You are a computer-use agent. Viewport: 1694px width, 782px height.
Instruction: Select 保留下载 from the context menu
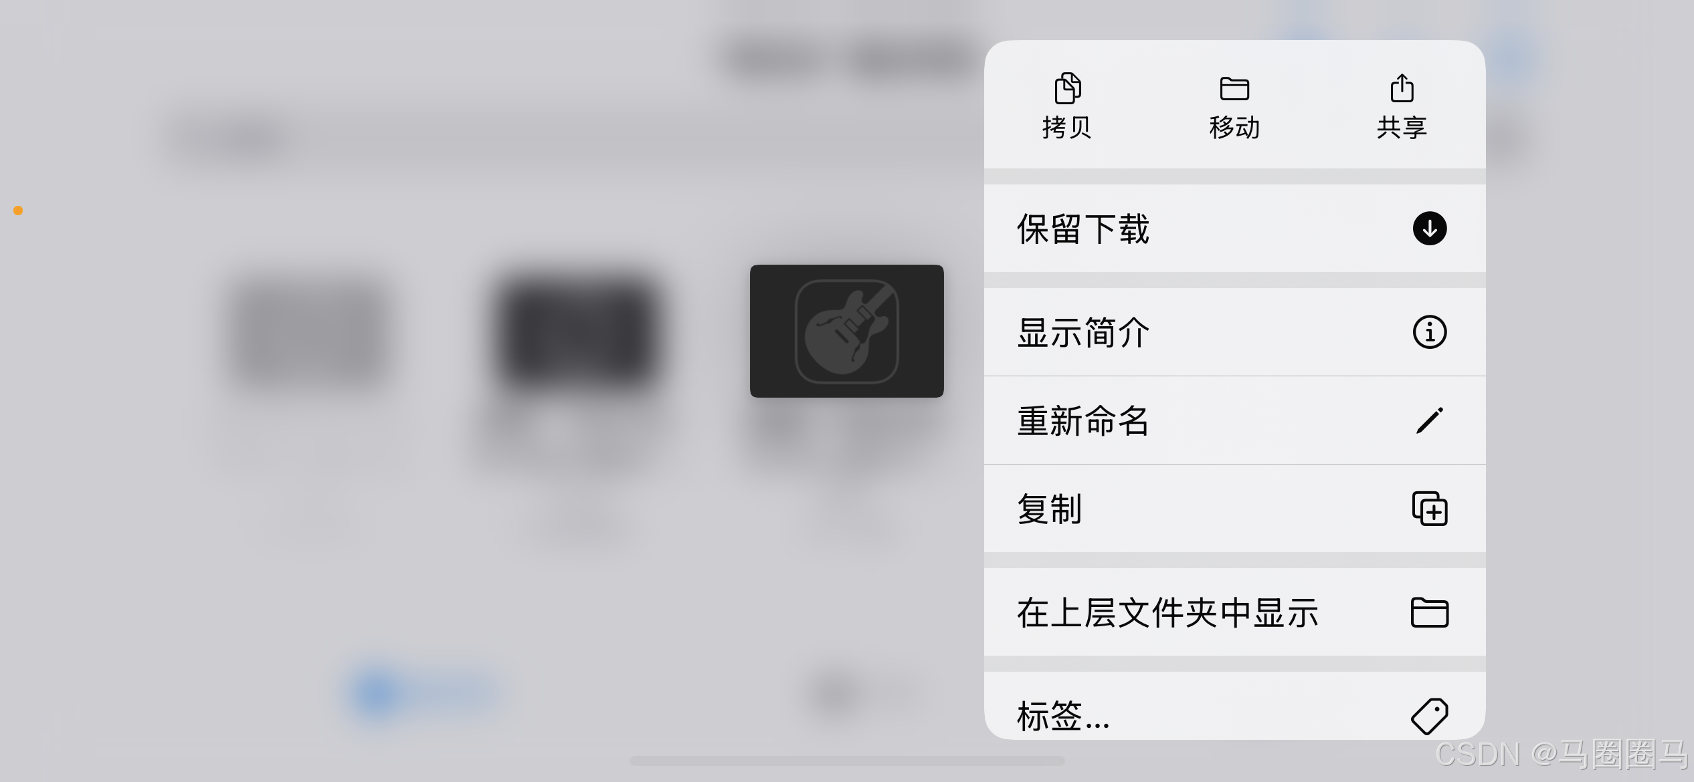1234,229
